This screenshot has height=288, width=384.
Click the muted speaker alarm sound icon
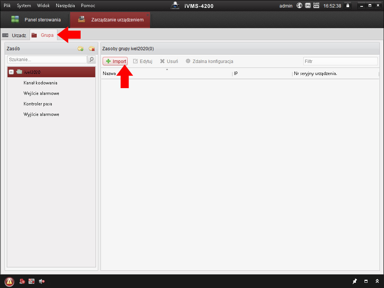pos(42,281)
